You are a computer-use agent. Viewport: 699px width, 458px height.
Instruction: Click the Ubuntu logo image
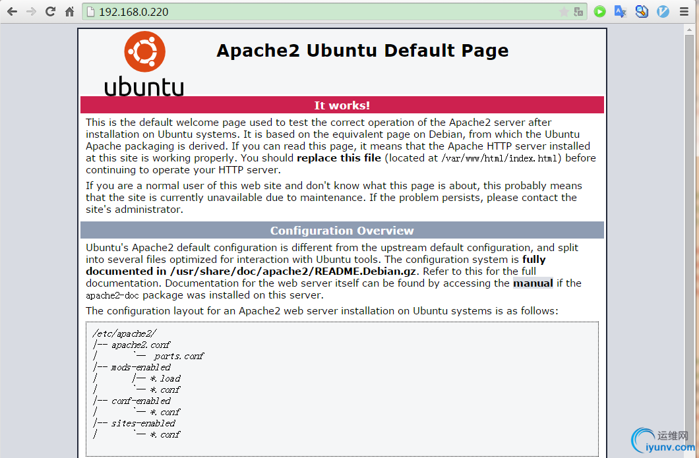pyautogui.click(x=144, y=64)
